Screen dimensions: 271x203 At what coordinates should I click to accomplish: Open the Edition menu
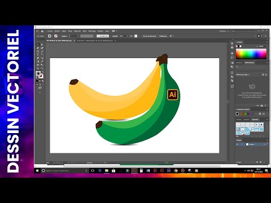(x=57, y=31)
